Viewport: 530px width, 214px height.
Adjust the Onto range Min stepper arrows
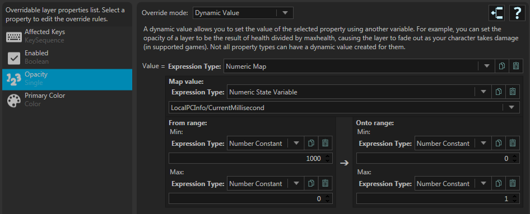click(515, 158)
